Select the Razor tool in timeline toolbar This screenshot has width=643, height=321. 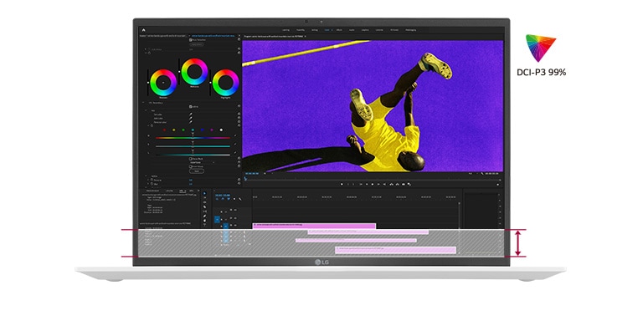coord(204,206)
